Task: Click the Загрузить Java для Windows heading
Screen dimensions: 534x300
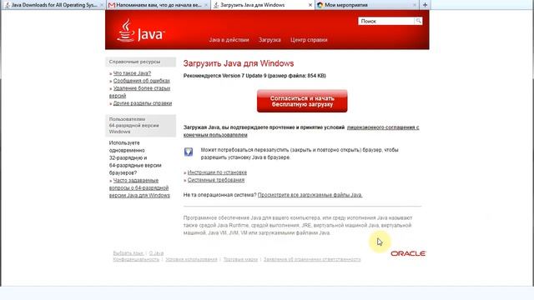Action: click(x=239, y=63)
